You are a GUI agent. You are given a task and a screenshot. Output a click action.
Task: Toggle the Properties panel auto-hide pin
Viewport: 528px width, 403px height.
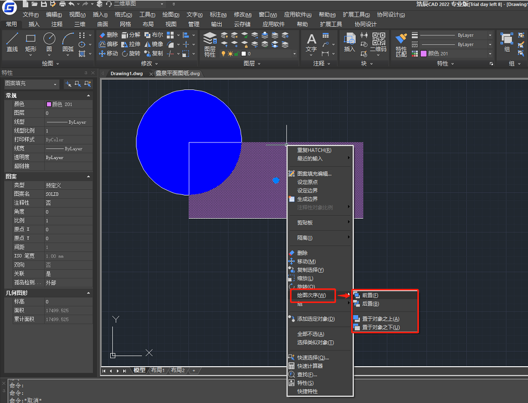coord(86,73)
